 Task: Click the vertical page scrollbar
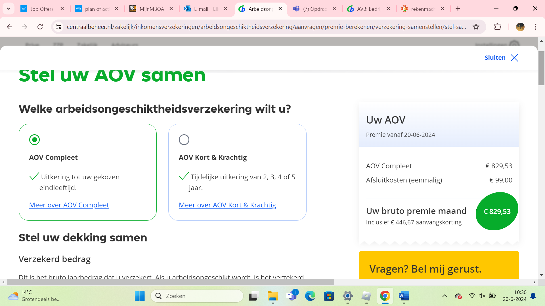click(541, 68)
